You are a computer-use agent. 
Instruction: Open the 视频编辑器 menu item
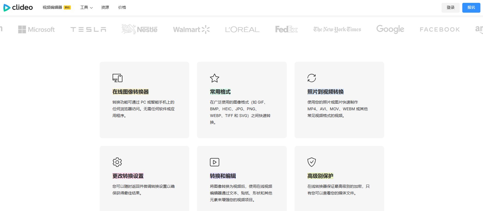52,7
